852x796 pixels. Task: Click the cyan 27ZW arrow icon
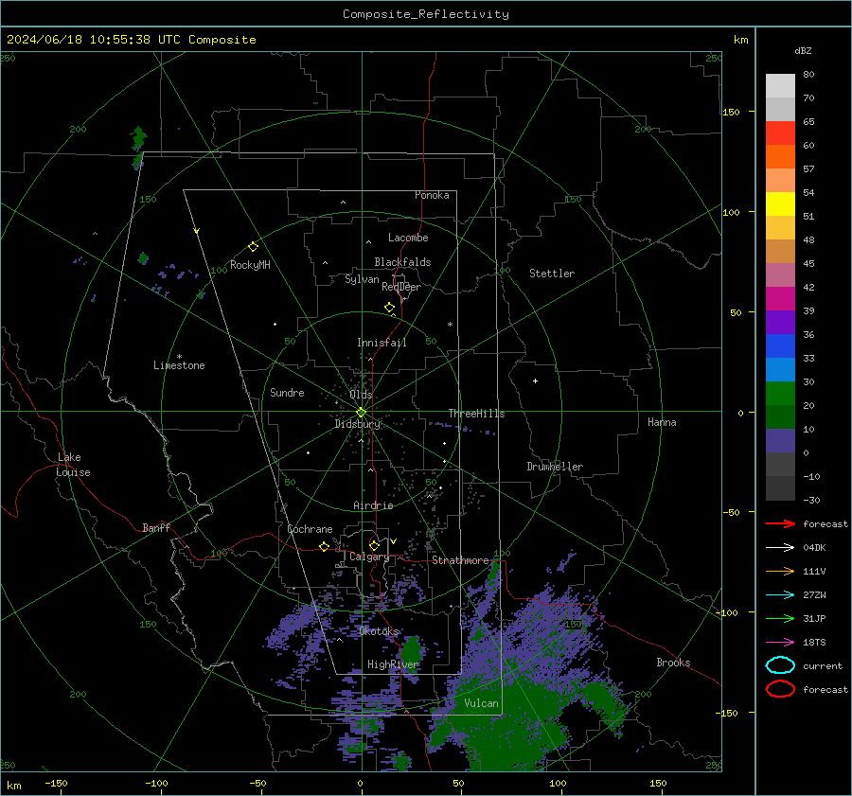pyautogui.click(x=780, y=595)
